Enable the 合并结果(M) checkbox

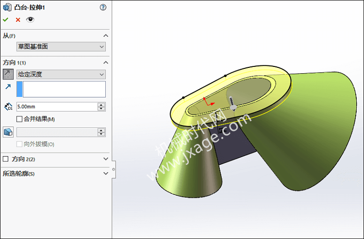[x=19, y=119]
